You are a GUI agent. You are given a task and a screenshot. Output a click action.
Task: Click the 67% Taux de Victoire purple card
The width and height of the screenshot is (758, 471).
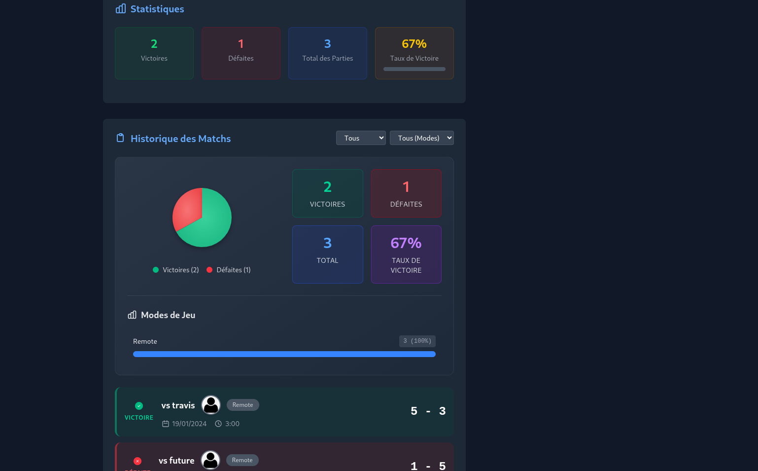tap(406, 254)
